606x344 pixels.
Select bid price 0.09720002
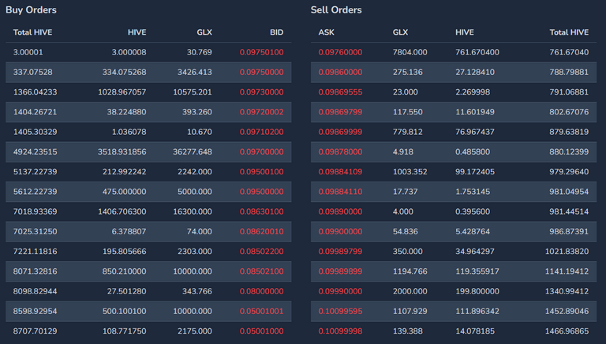(262, 112)
